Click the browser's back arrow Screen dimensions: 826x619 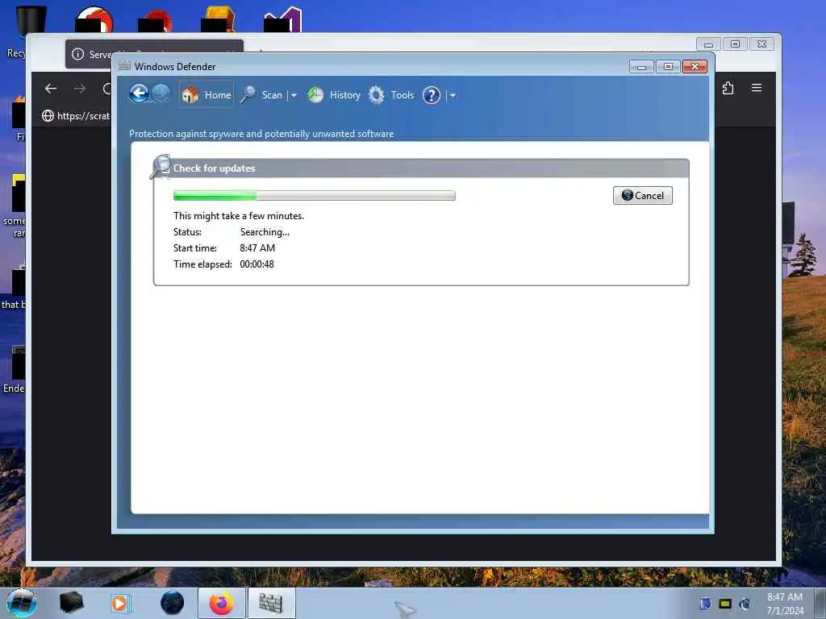point(51,89)
